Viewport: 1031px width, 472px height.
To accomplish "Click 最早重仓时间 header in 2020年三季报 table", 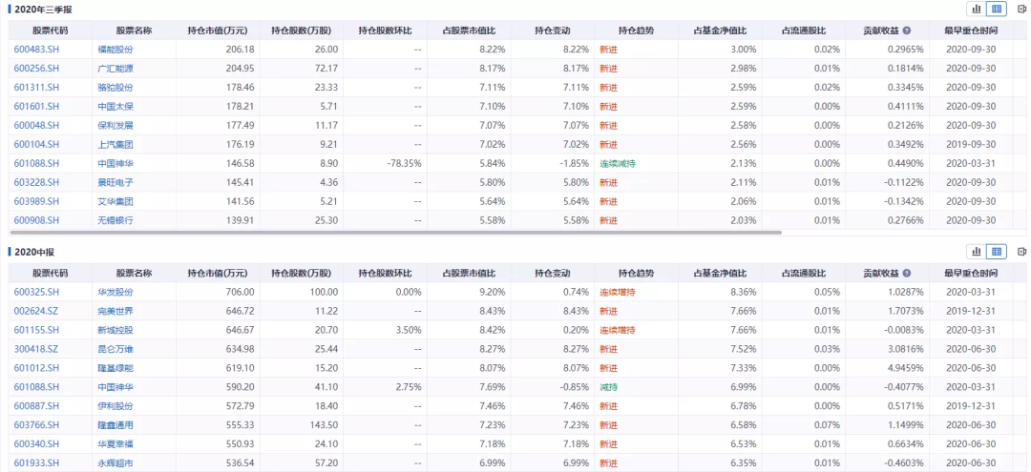I will point(971,31).
